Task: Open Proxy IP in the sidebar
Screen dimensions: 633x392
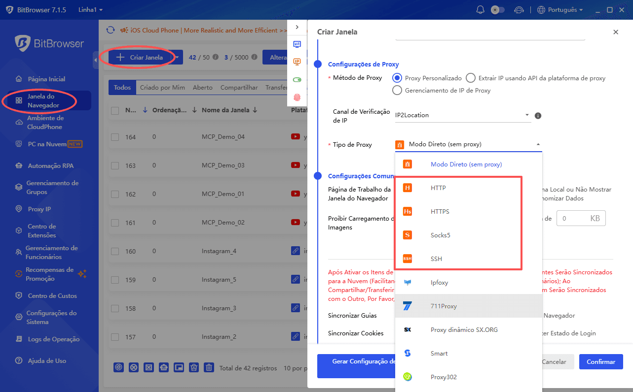Action: coord(39,209)
